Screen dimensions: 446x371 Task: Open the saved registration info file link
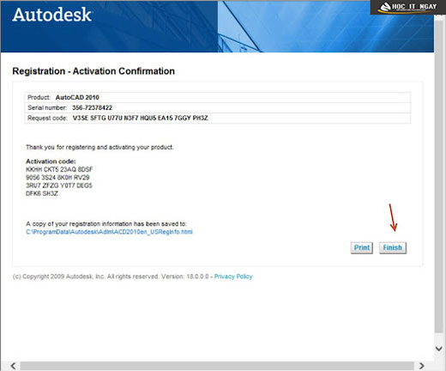coord(109,232)
